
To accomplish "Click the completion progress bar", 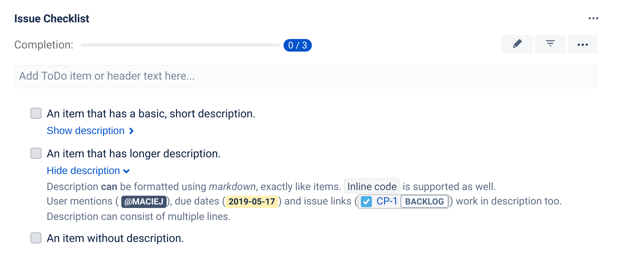I will point(180,45).
